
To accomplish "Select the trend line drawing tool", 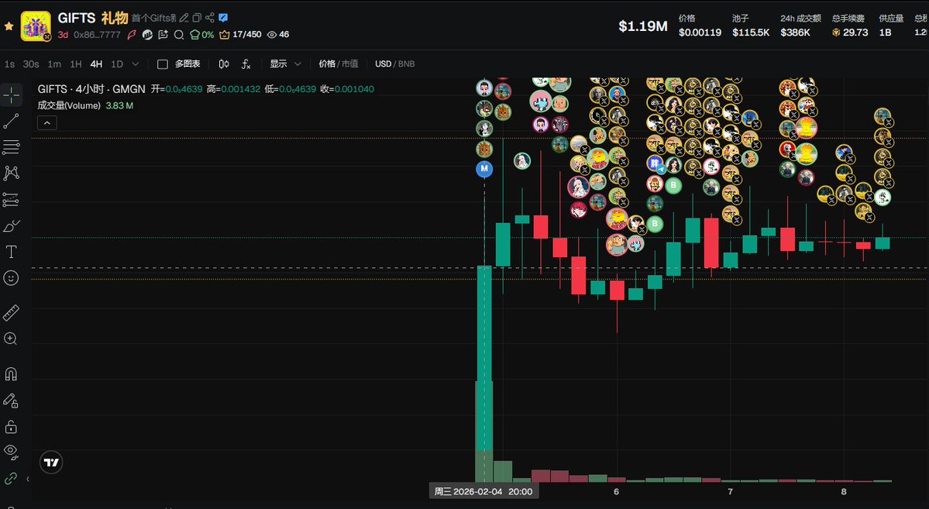I will [x=12, y=121].
